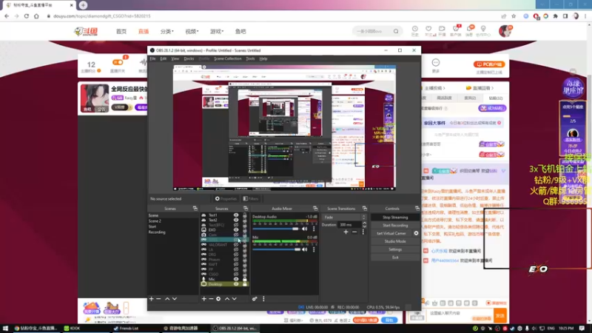Viewport: 592px width, 333px height.
Task: Bookmark this page with the star icon
Action: tap(514, 16)
